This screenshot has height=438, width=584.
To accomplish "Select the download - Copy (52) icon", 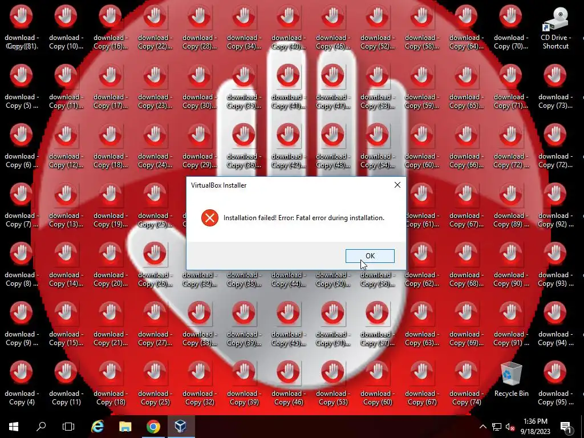I will pos(378,29).
